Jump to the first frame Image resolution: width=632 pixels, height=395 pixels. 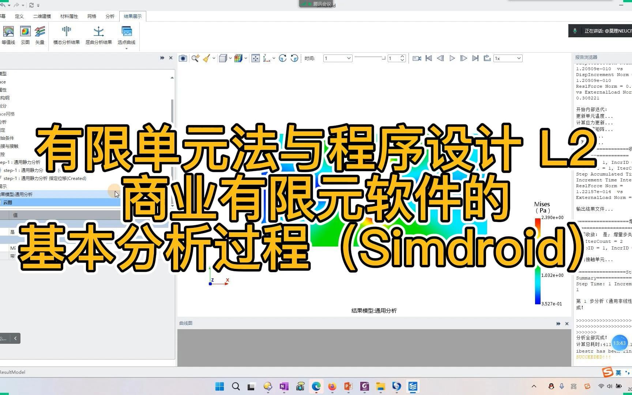click(x=429, y=58)
